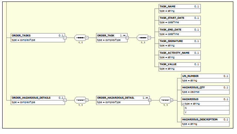
Task: Collapse HAZARDOUS enumeration values list
Action: [183, 105]
